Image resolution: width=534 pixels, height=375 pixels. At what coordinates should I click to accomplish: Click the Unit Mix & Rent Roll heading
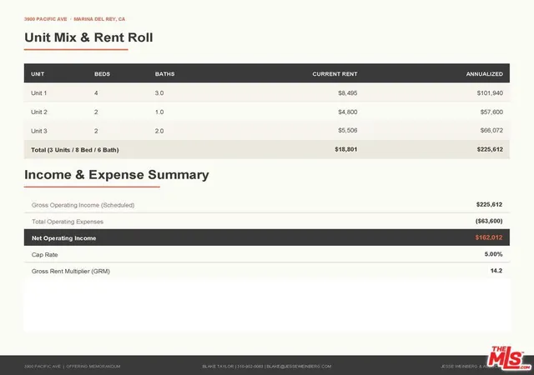pos(88,37)
